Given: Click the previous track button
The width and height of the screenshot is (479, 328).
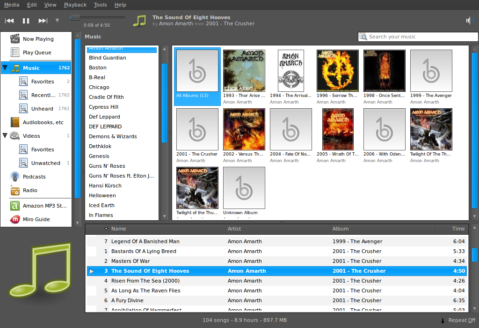Looking at the screenshot, I should click(x=9, y=20).
